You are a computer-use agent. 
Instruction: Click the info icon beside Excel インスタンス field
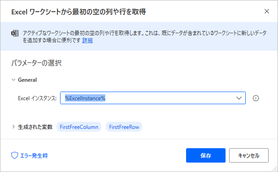tap(256, 98)
